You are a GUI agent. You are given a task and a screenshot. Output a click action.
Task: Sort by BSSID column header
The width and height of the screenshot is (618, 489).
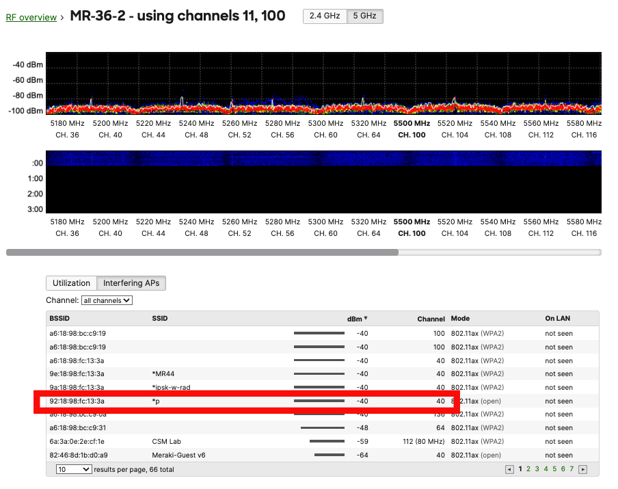click(60, 319)
